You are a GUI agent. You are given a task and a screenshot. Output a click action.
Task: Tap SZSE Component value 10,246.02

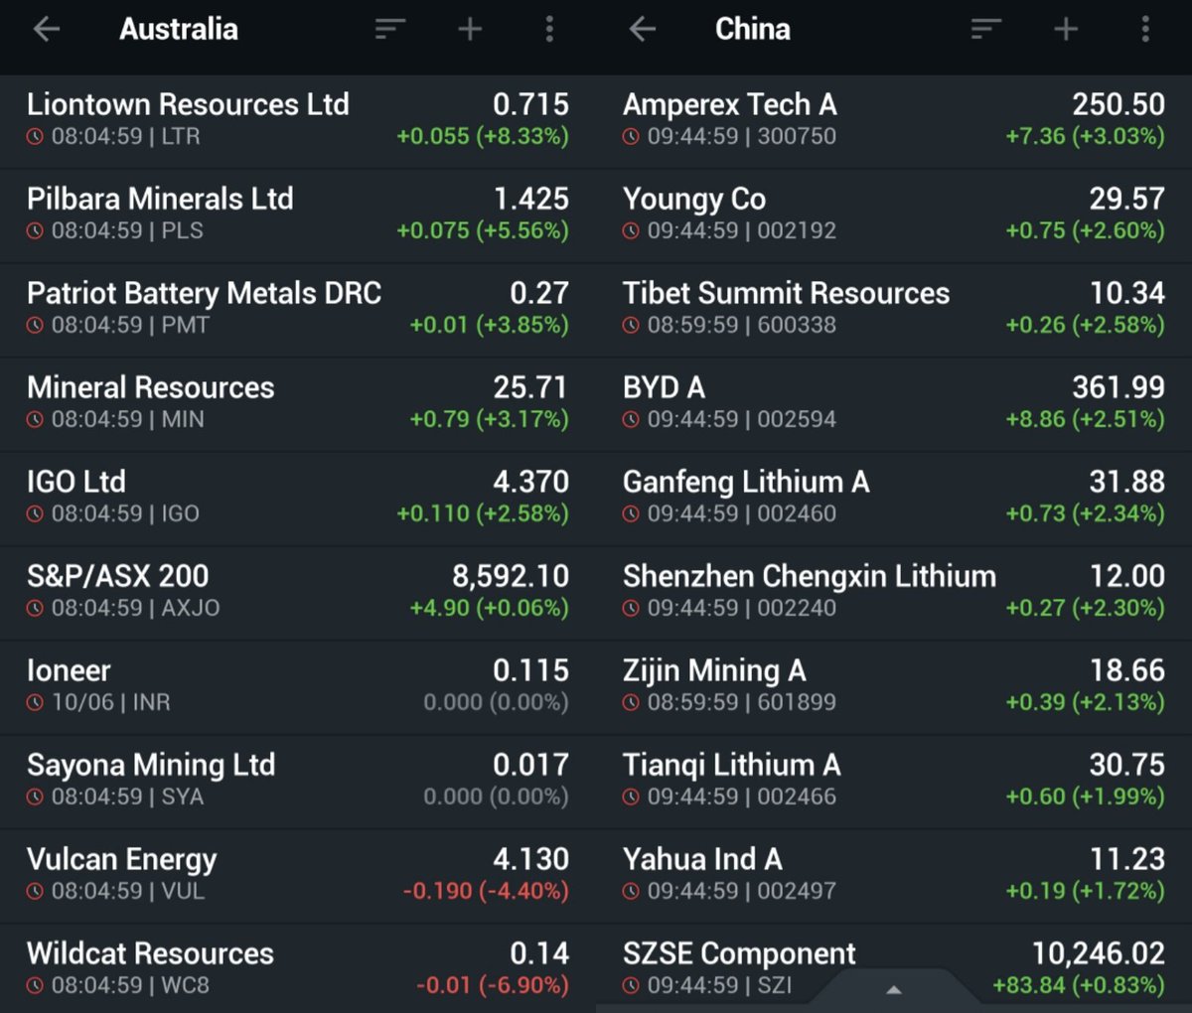[1099, 953]
